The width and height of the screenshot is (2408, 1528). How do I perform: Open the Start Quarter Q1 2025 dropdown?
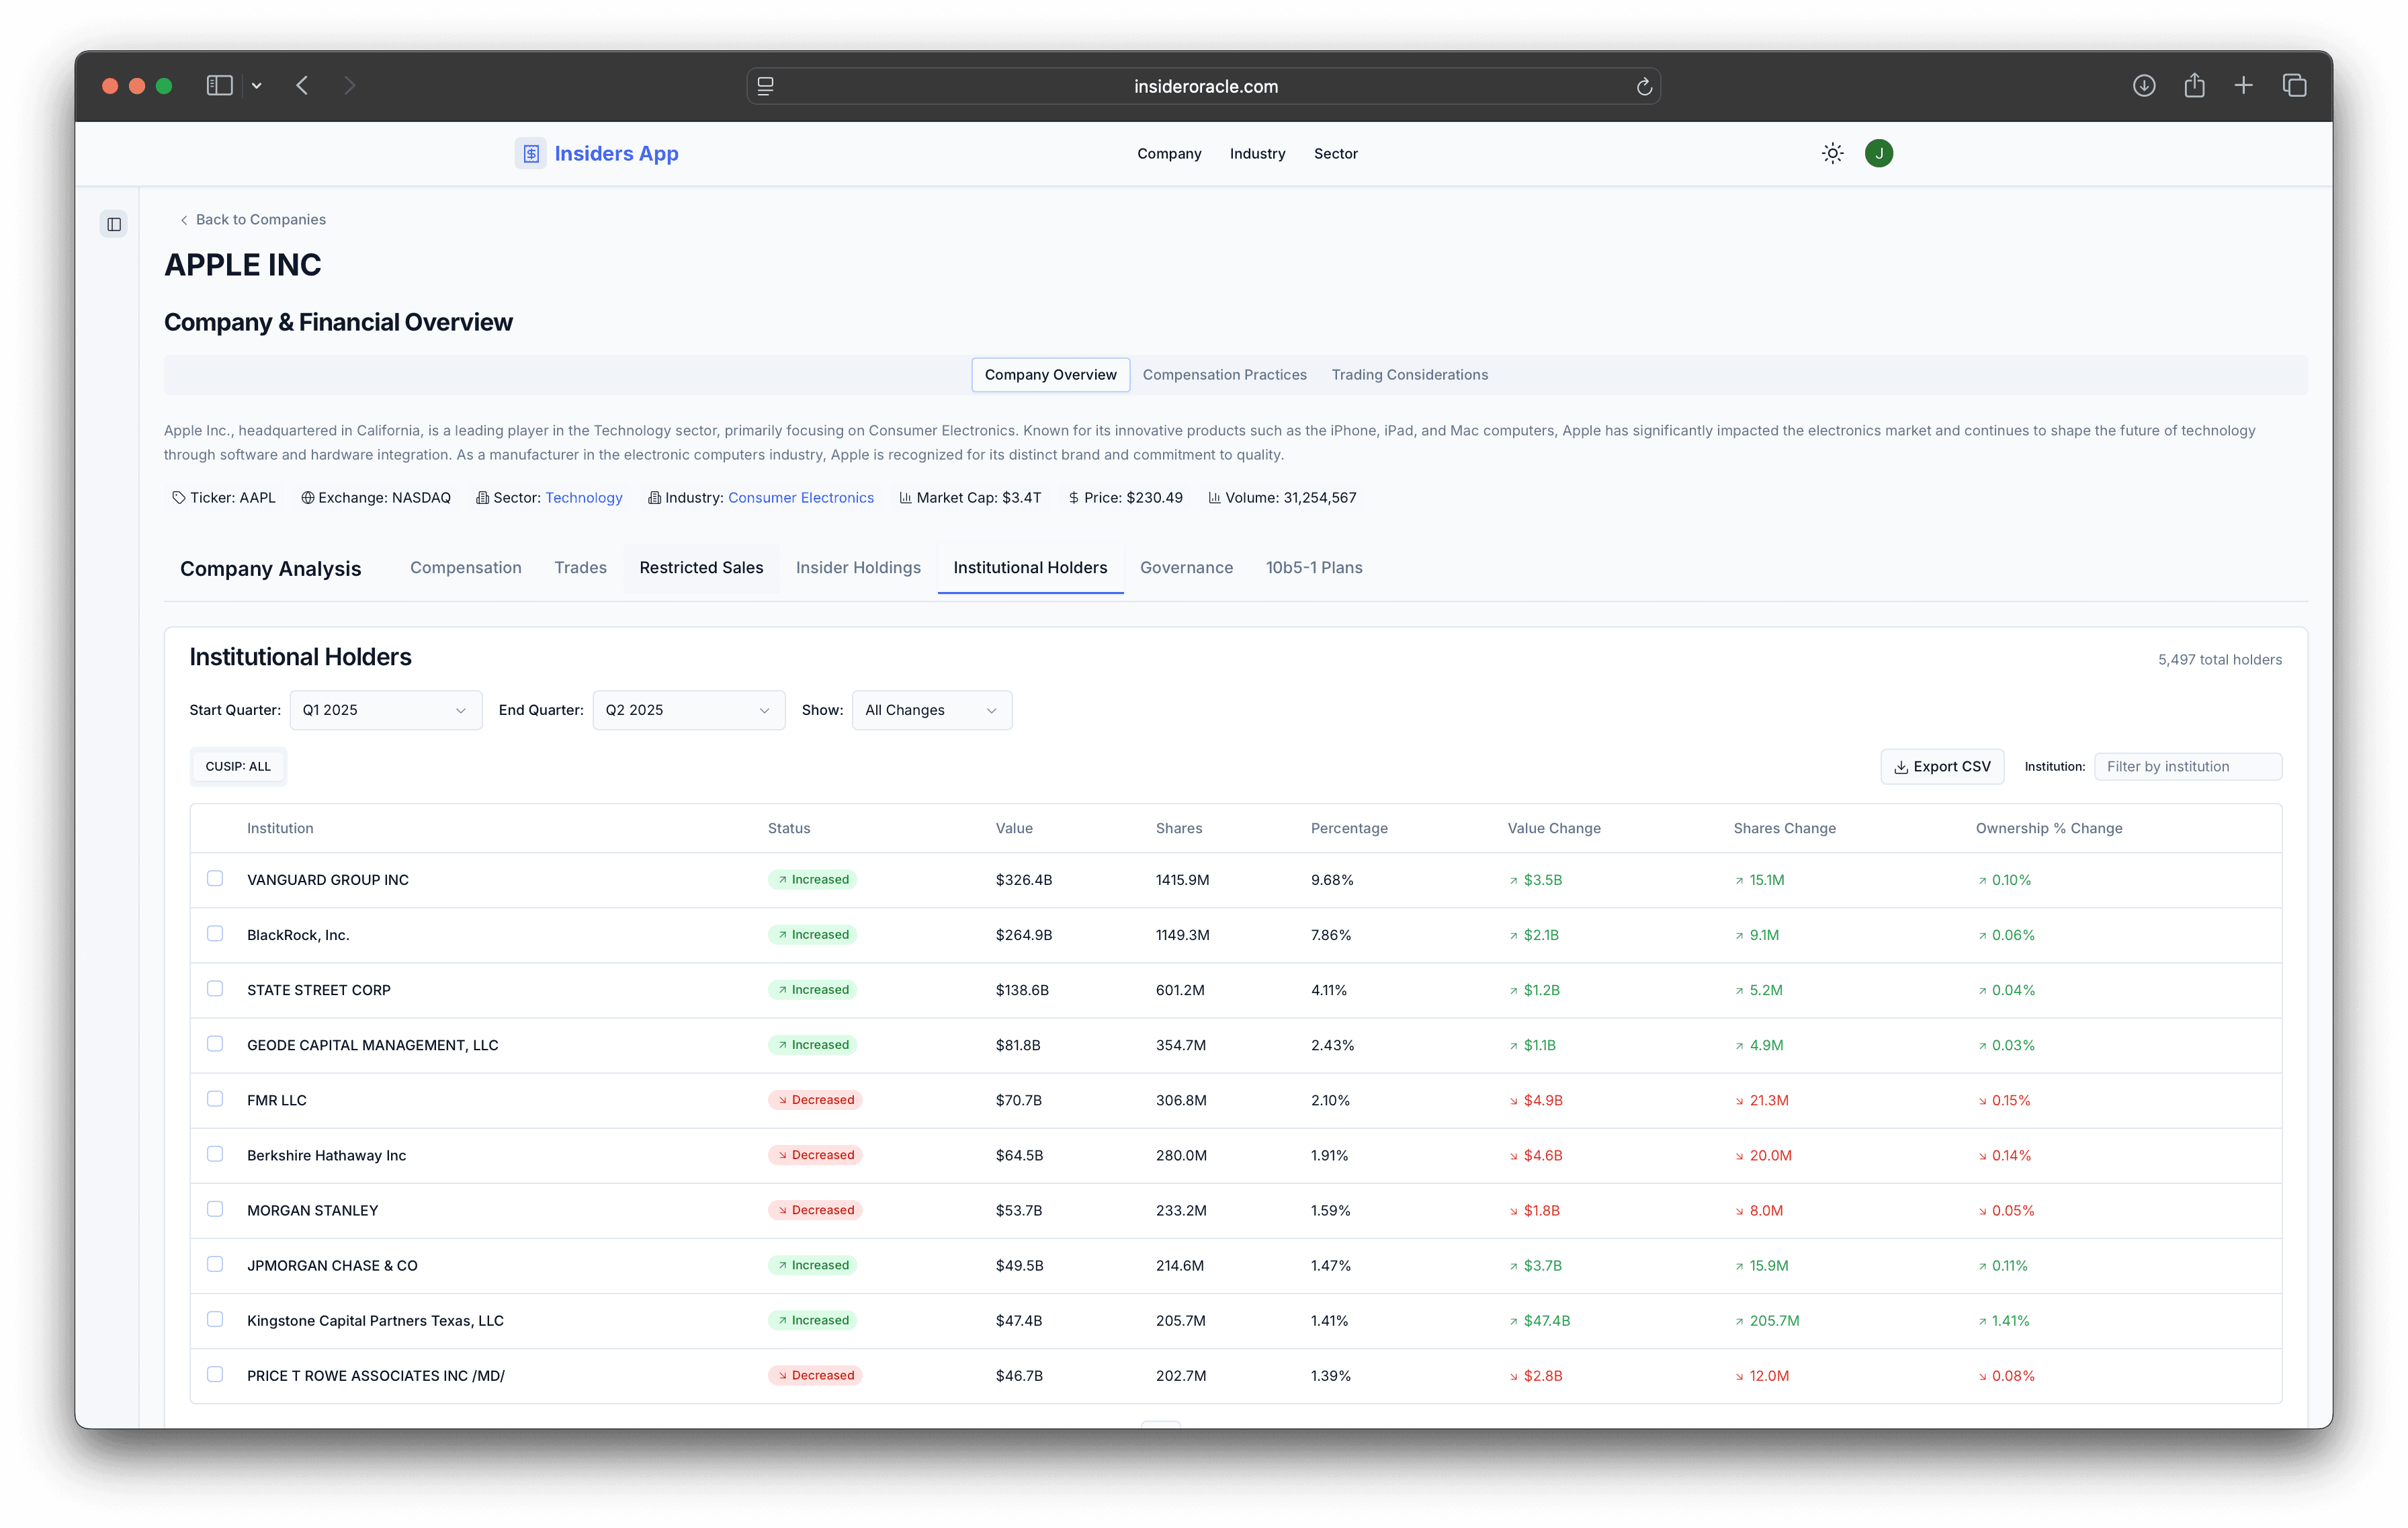[x=385, y=710]
